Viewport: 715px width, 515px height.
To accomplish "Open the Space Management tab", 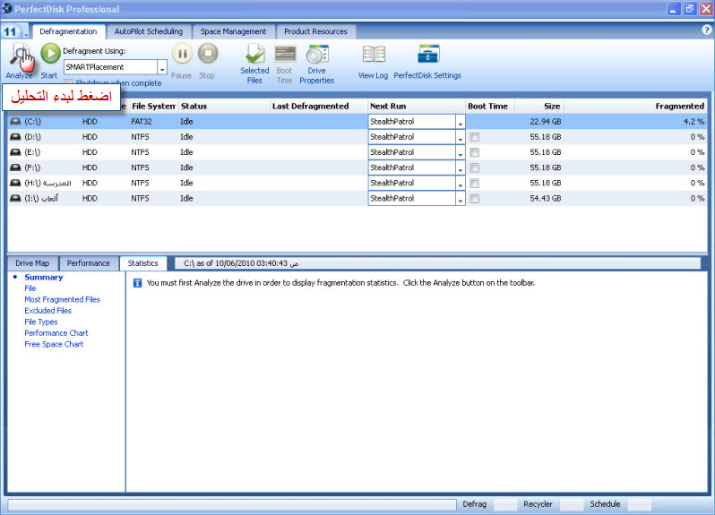I will 233,31.
